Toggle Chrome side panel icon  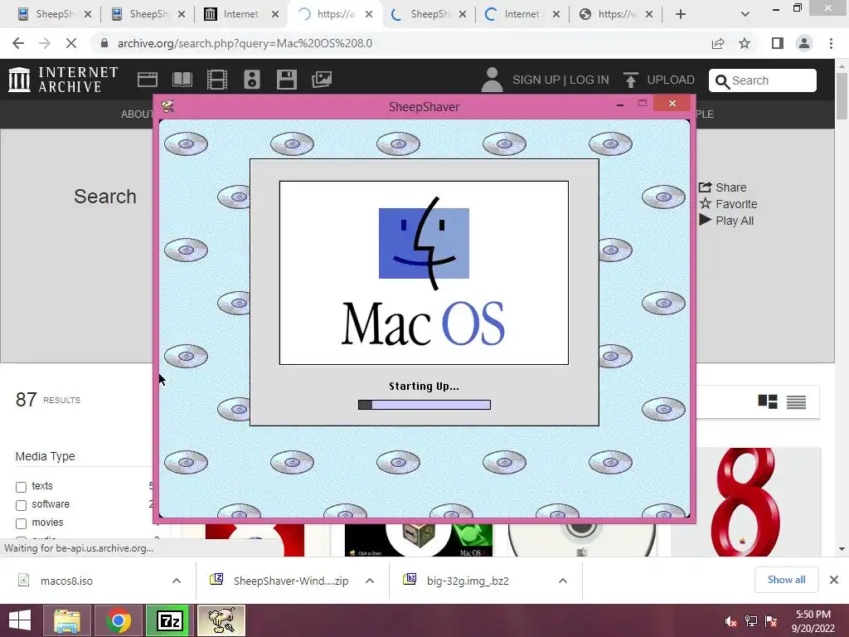(778, 43)
